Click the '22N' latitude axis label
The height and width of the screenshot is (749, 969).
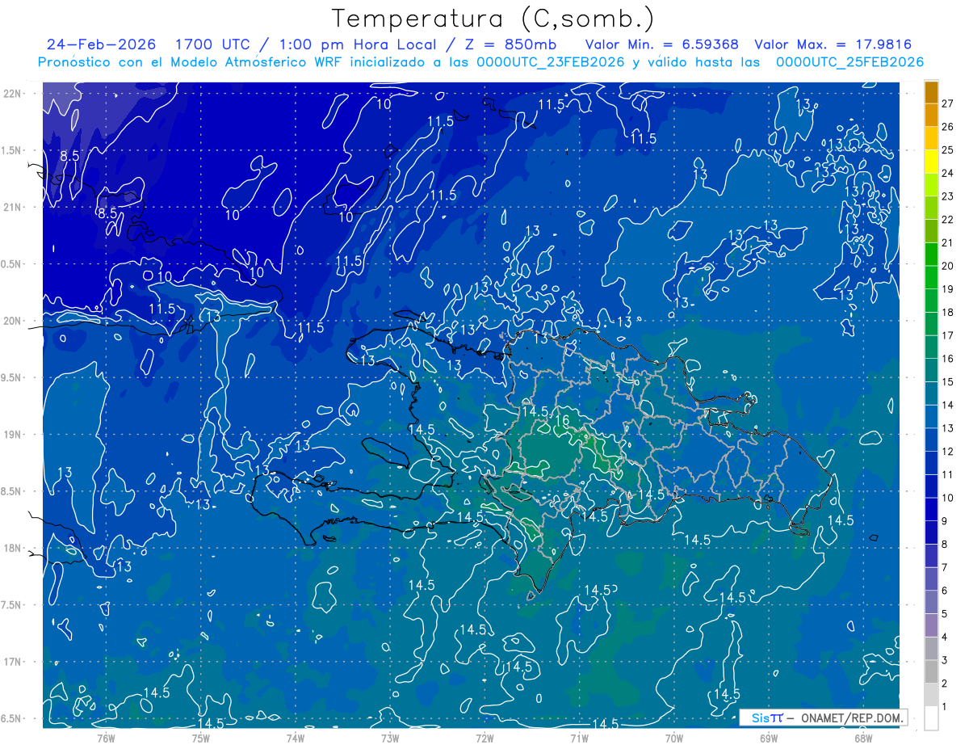tap(12, 93)
